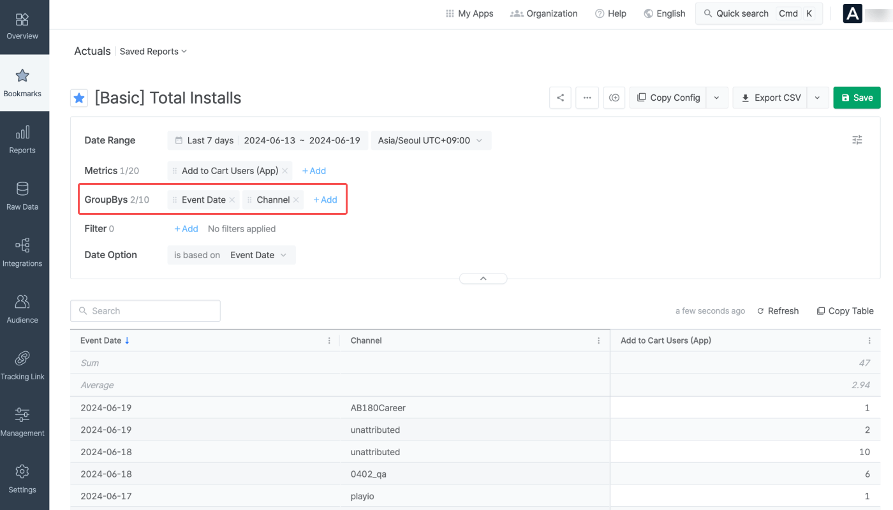
Task: Change the Asia/Seoul timezone dropdown
Action: 431,140
